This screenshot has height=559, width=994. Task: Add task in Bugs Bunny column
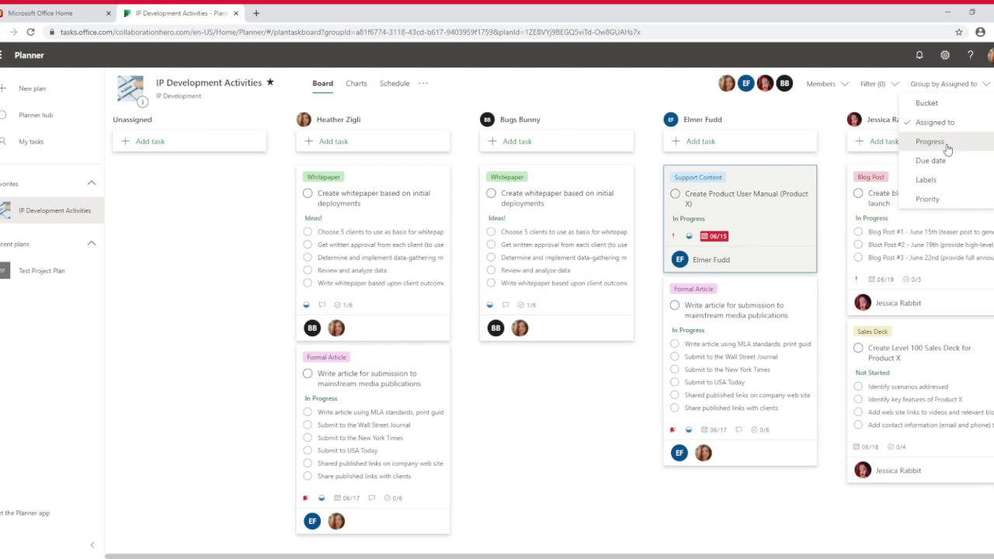556,141
